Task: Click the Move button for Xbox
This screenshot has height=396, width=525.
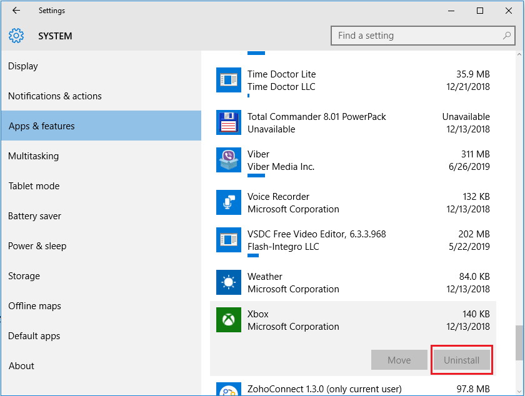Action: pos(399,360)
